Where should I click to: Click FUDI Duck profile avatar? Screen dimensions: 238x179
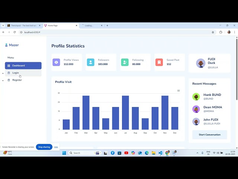[200, 63]
